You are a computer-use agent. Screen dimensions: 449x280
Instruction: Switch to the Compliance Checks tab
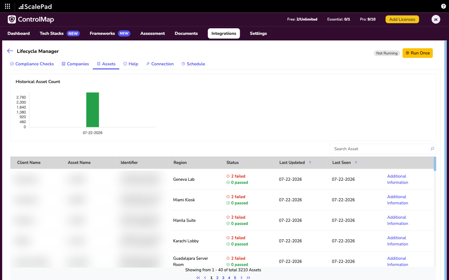pos(32,64)
